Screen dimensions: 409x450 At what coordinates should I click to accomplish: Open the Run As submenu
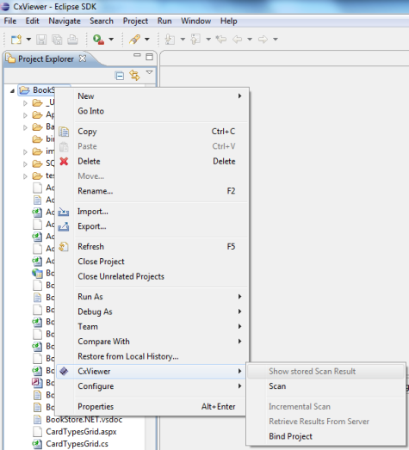click(x=152, y=297)
